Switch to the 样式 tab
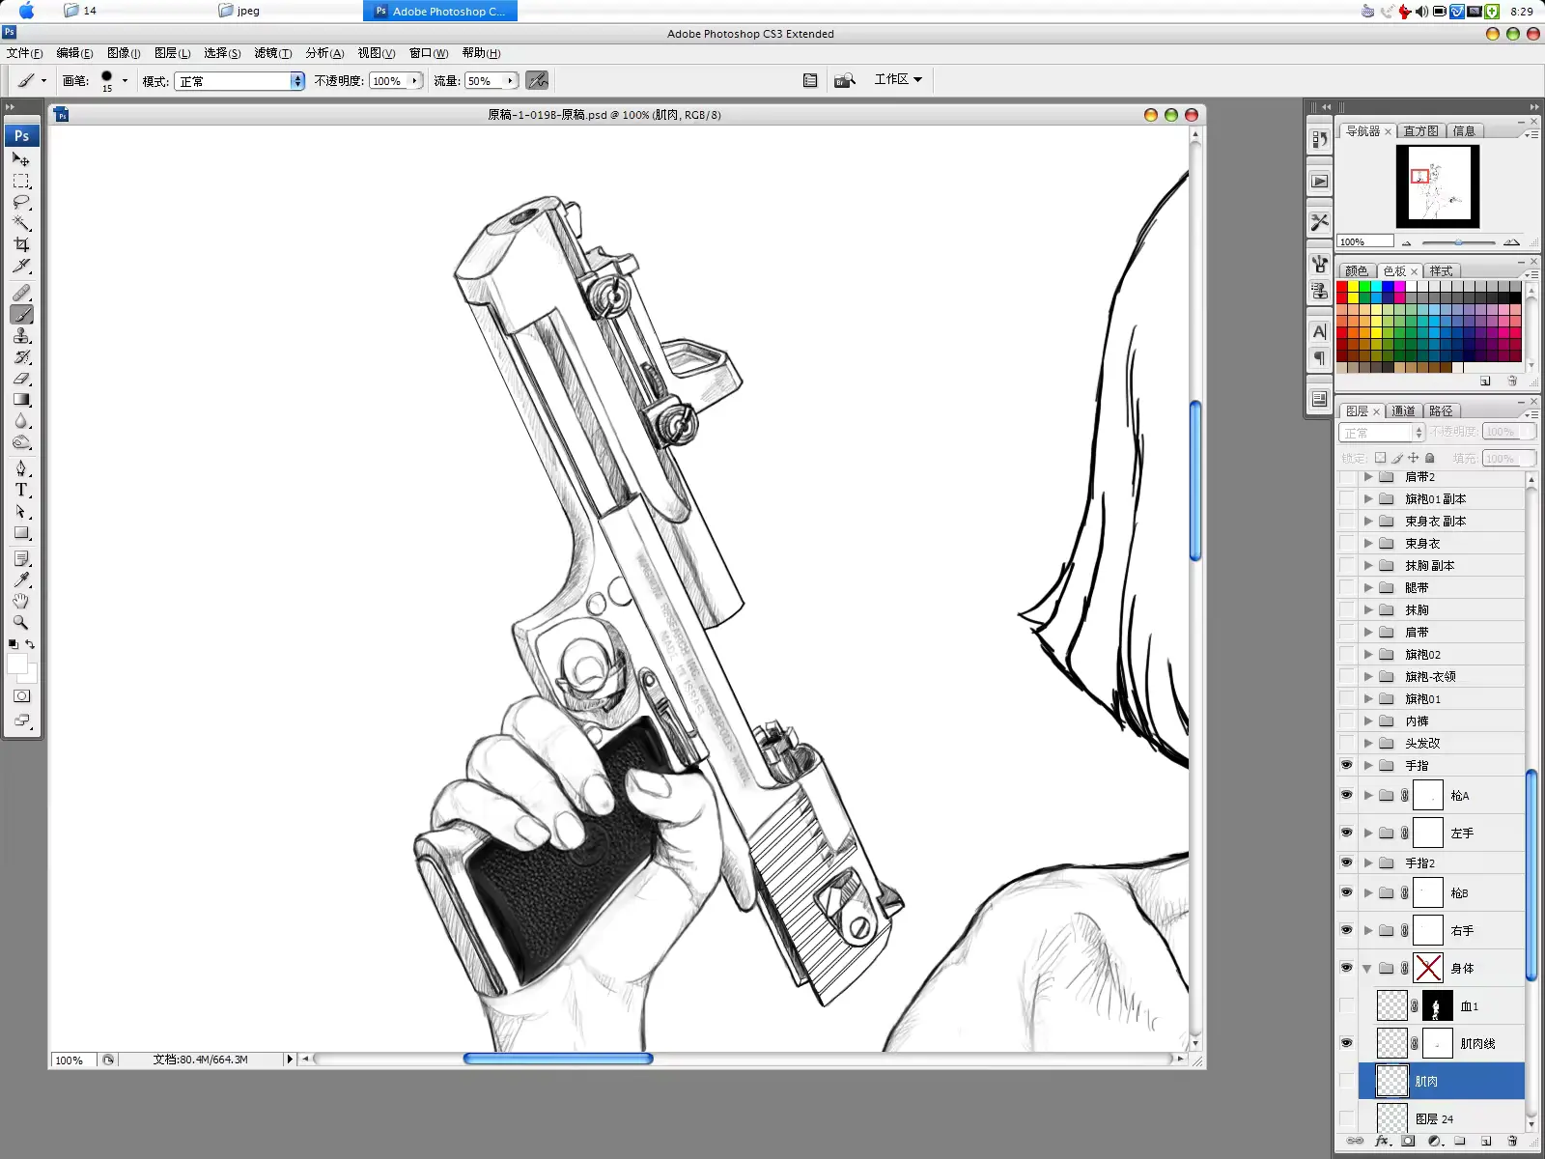1545x1159 pixels. pyautogui.click(x=1442, y=270)
